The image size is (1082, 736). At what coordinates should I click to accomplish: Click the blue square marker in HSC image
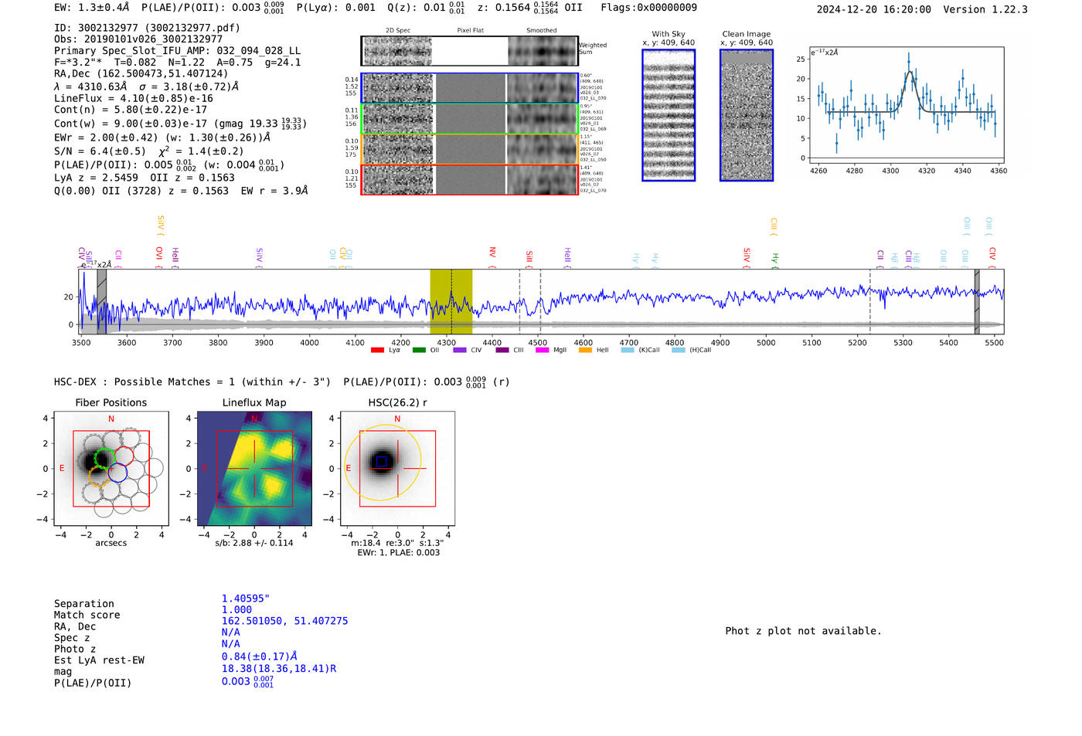coord(380,462)
